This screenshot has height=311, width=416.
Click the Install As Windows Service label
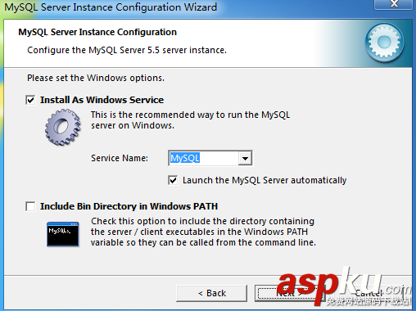click(102, 100)
